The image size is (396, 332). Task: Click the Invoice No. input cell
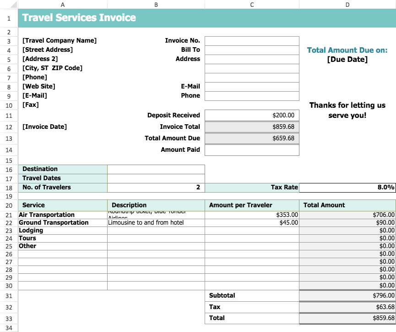tap(252, 41)
